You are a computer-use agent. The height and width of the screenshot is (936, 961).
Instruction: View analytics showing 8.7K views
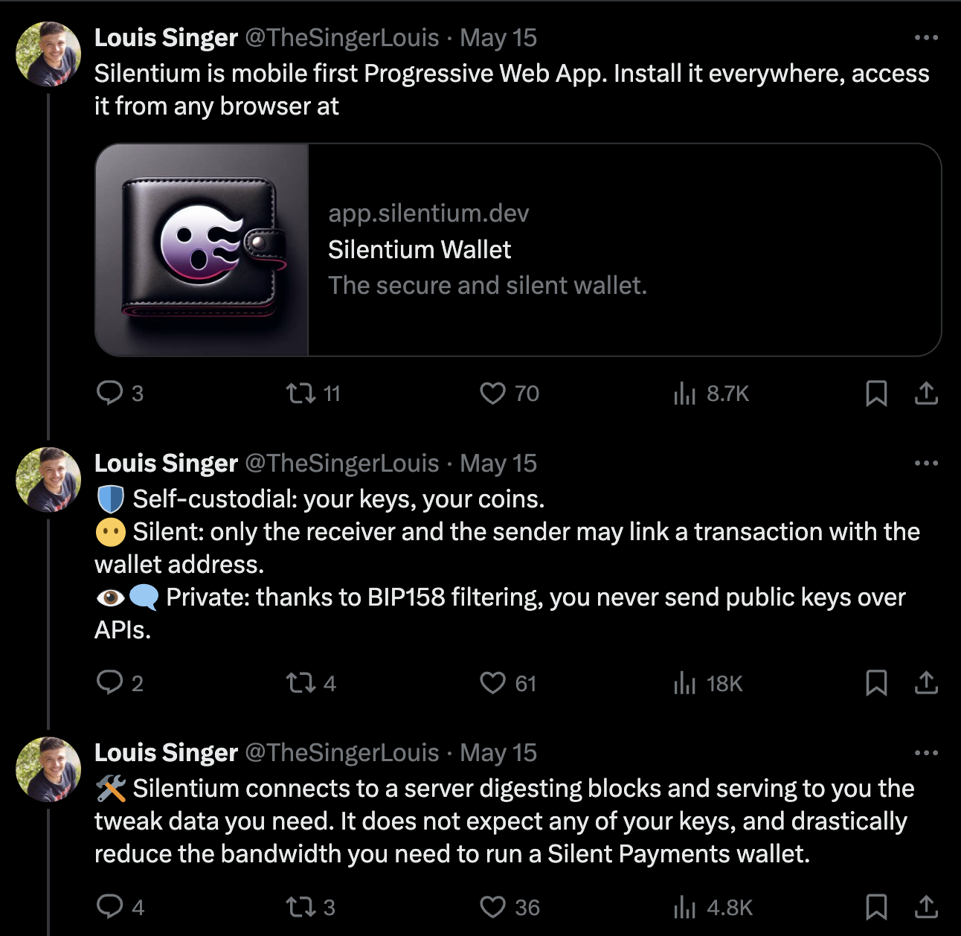click(x=684, y=393)
